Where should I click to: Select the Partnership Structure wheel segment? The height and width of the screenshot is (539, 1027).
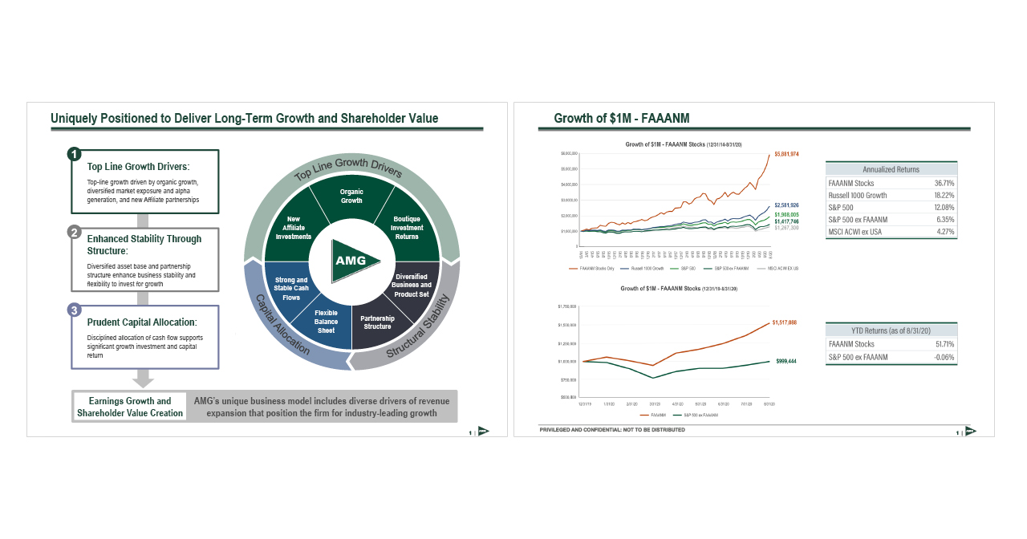point(377,322)
